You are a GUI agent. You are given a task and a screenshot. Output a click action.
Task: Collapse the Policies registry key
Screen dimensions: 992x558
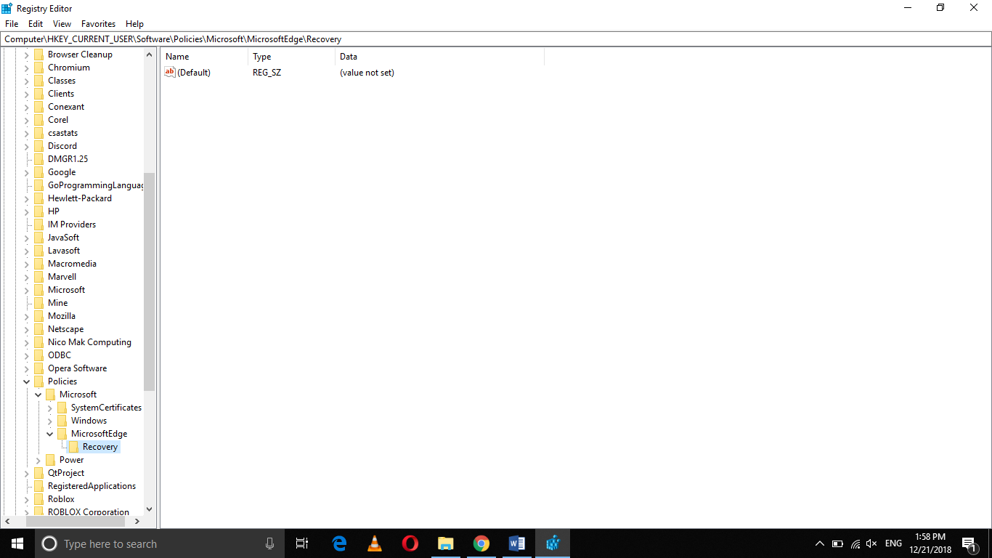click(26, 381)
